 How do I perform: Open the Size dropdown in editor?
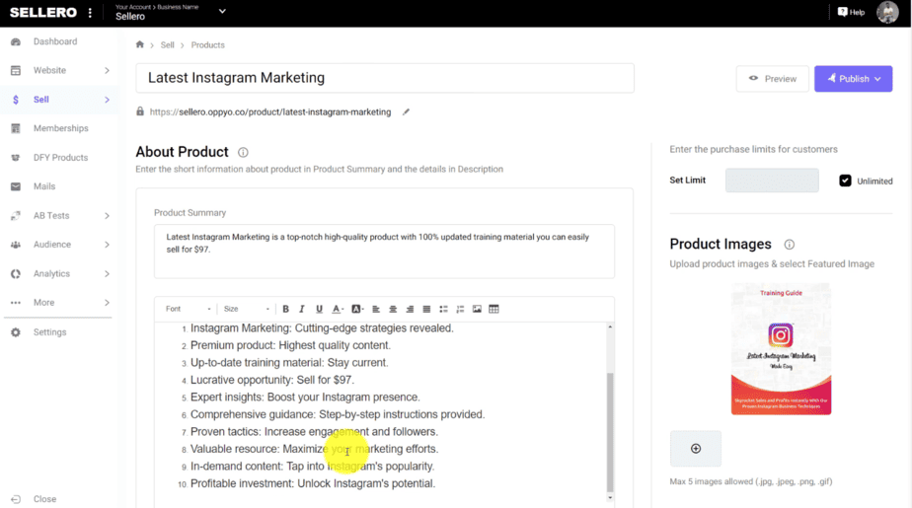[x=247, y=309]
